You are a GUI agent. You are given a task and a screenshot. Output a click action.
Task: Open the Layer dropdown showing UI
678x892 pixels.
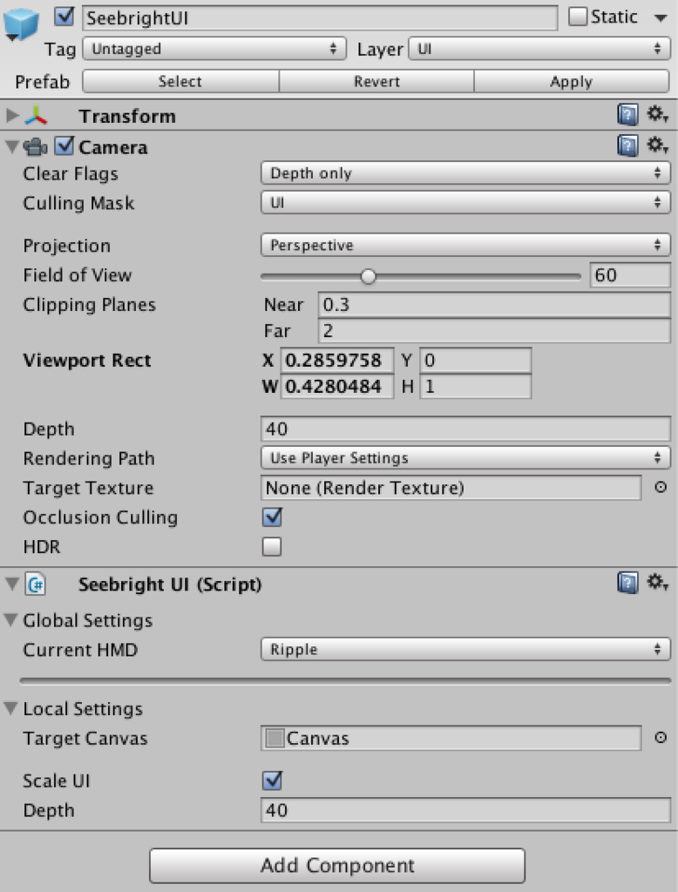(x=539, y=49)
